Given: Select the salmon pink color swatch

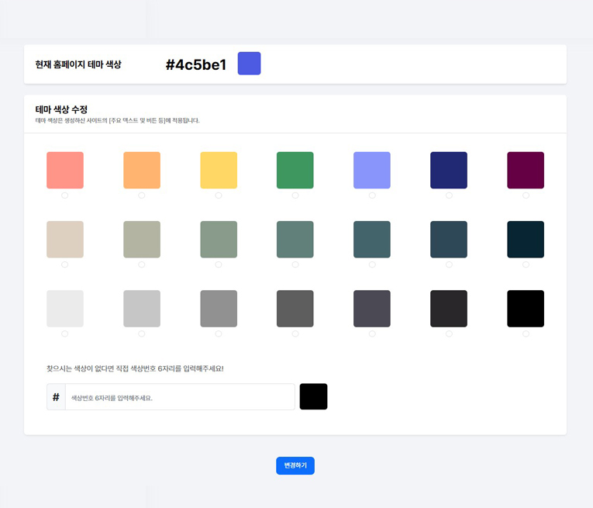Looking at the screenshot, I should 65,170.
